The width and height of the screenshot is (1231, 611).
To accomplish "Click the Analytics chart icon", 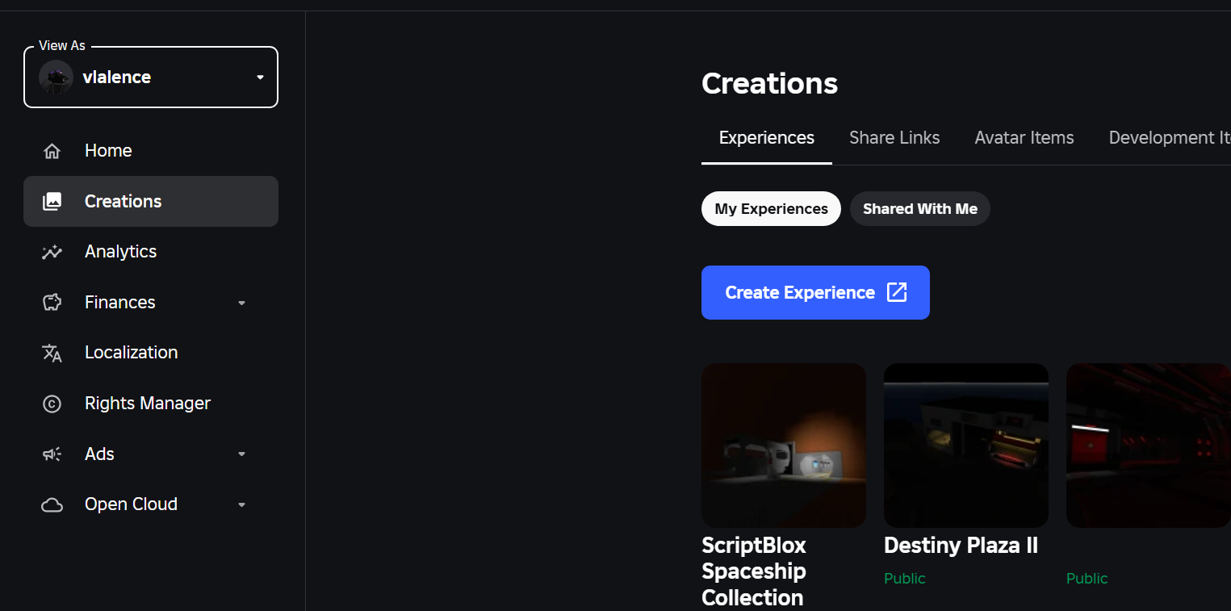I will [x=52, y=252].
